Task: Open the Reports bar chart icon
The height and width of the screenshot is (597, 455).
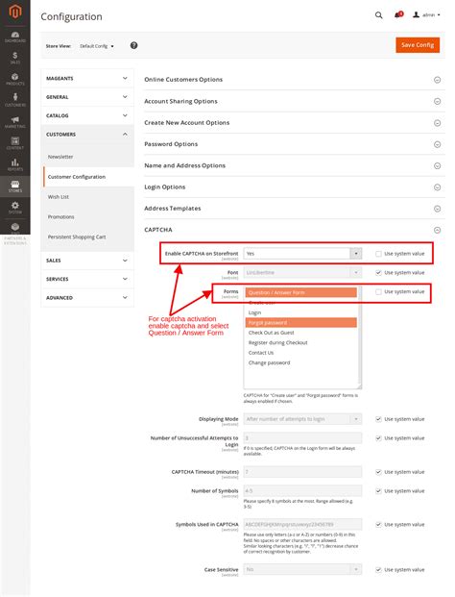Action: (x=14, y=164)
